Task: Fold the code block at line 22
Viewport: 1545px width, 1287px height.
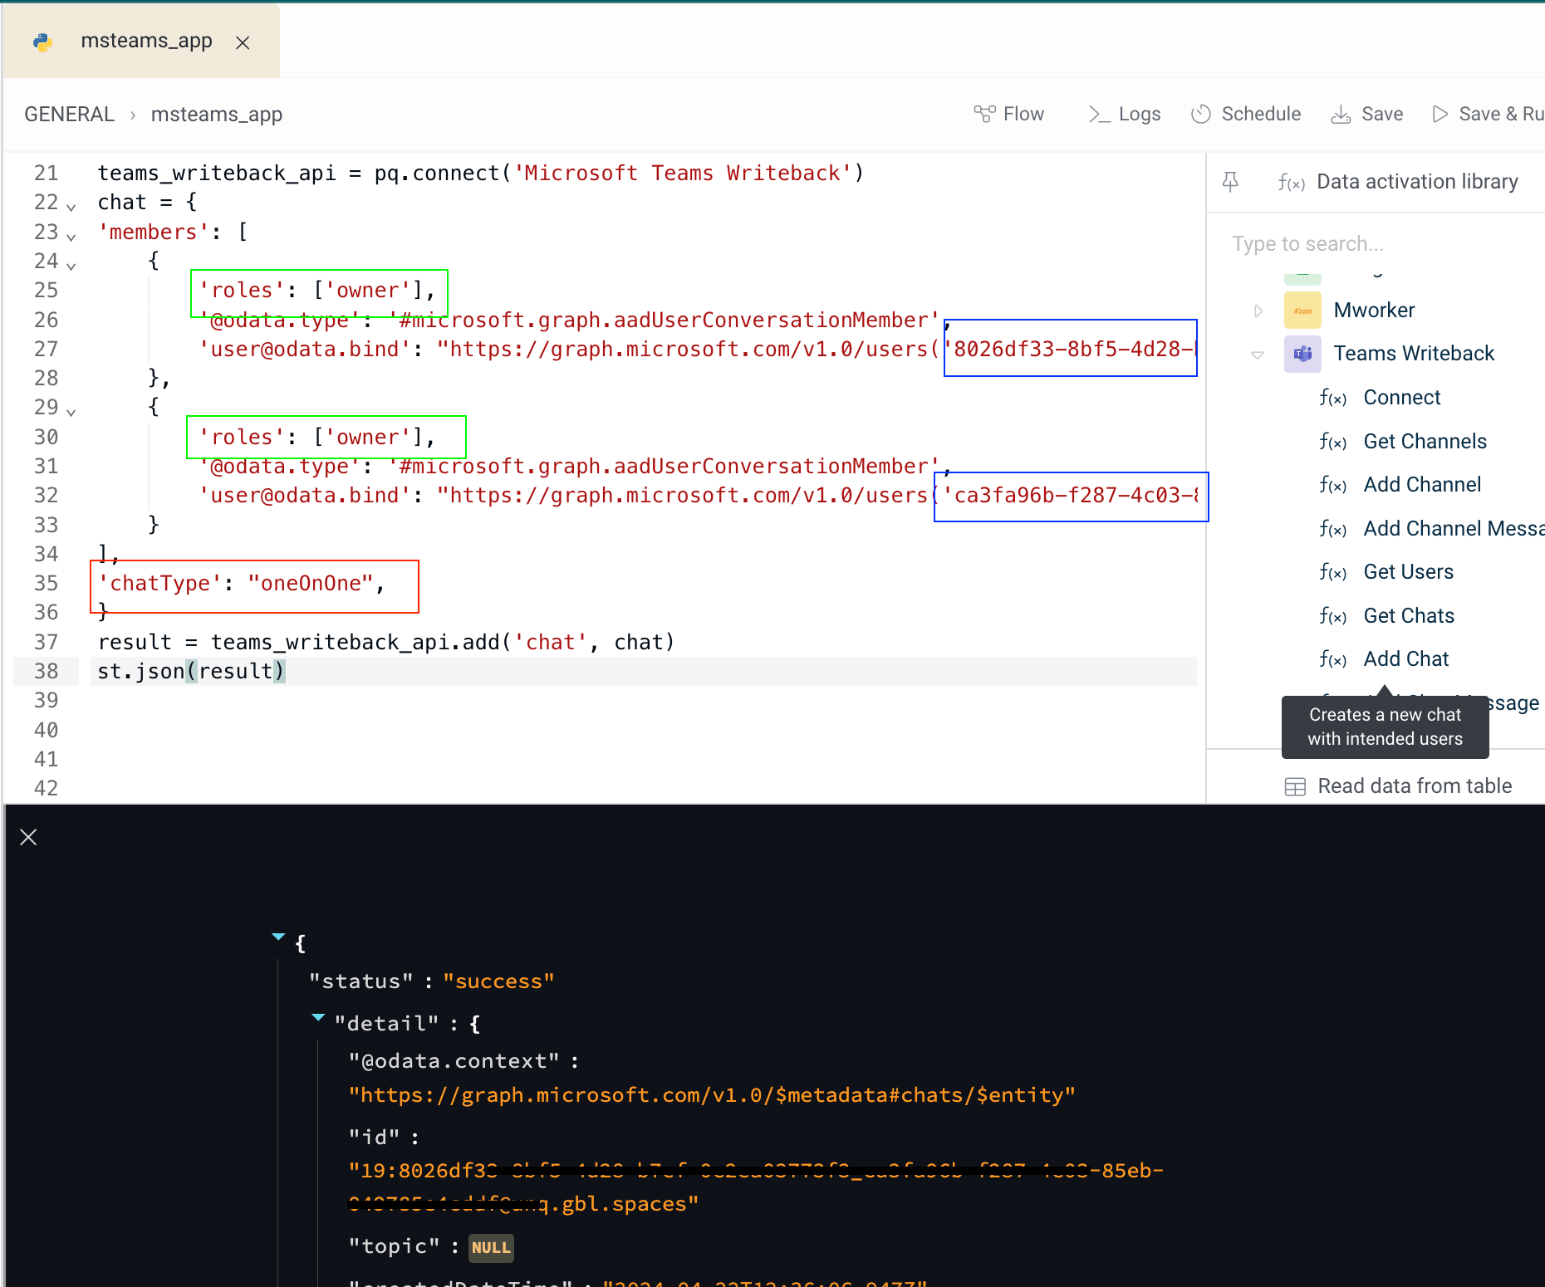Action: [x=71, y=207]
